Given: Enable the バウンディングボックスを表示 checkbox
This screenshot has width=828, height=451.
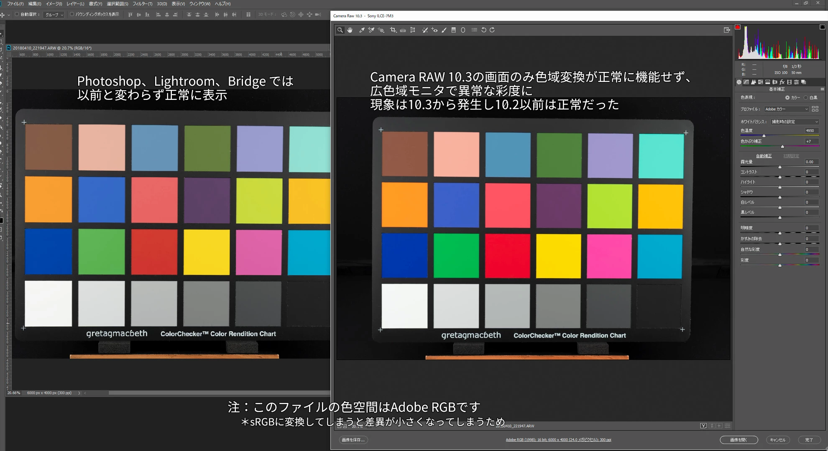Looking at the screenshot, I should point(72,14).
